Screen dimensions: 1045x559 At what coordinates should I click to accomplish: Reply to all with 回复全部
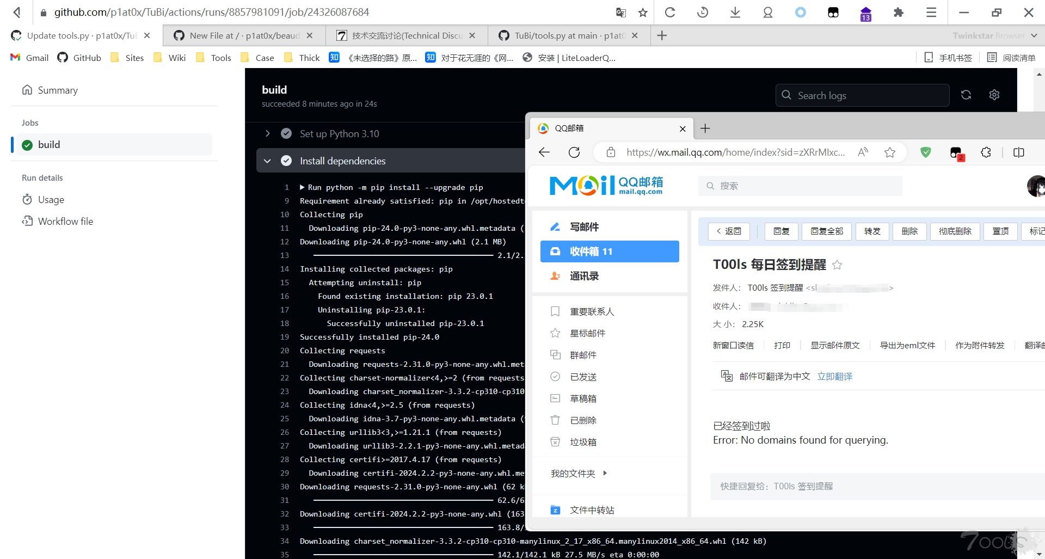pyautogui.click(x=827, y=231)
